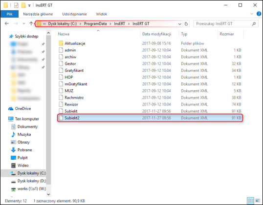263x205 pixels.
Task: Switch to Large icons view icon
Action: click(258, 201)
